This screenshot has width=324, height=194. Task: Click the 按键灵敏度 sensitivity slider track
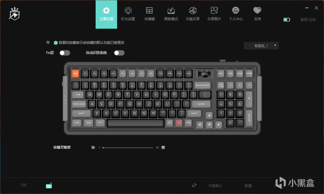pos(127,148)
